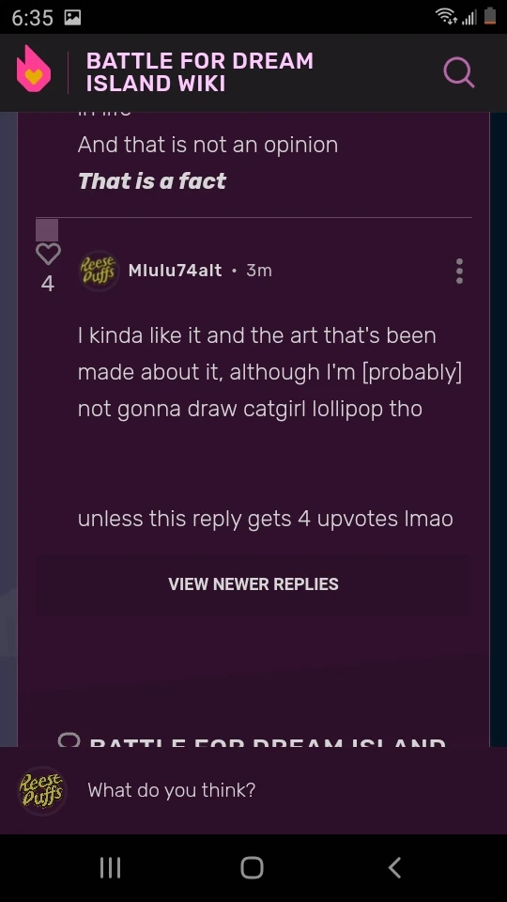Tap the like count number 4
507x902 pixels.
pyautogui.click(x=48, y=284)
